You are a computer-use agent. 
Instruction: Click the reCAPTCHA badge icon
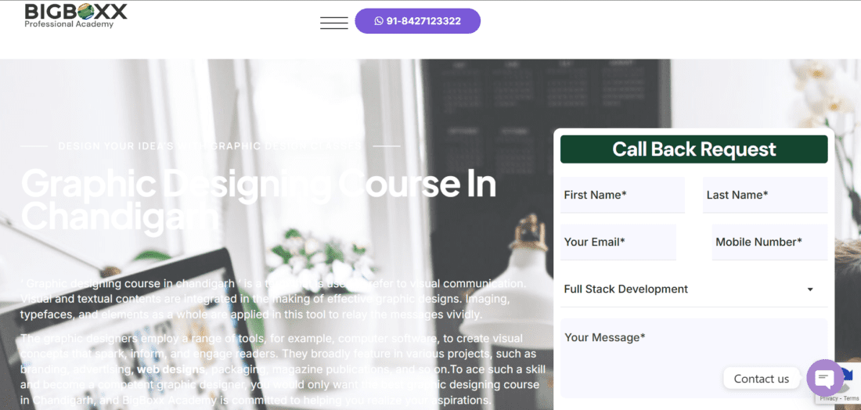tap(849, 379)
